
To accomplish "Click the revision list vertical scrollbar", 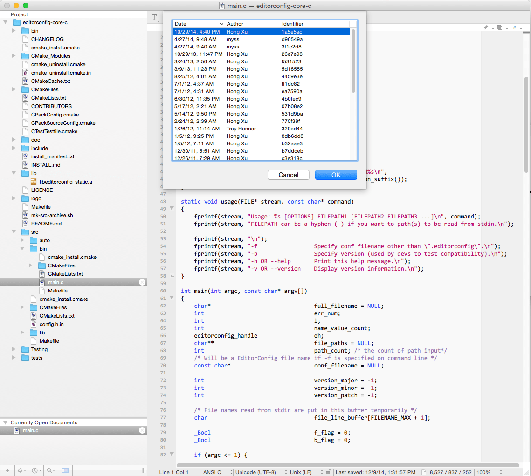I will click(x=353, y=61).
